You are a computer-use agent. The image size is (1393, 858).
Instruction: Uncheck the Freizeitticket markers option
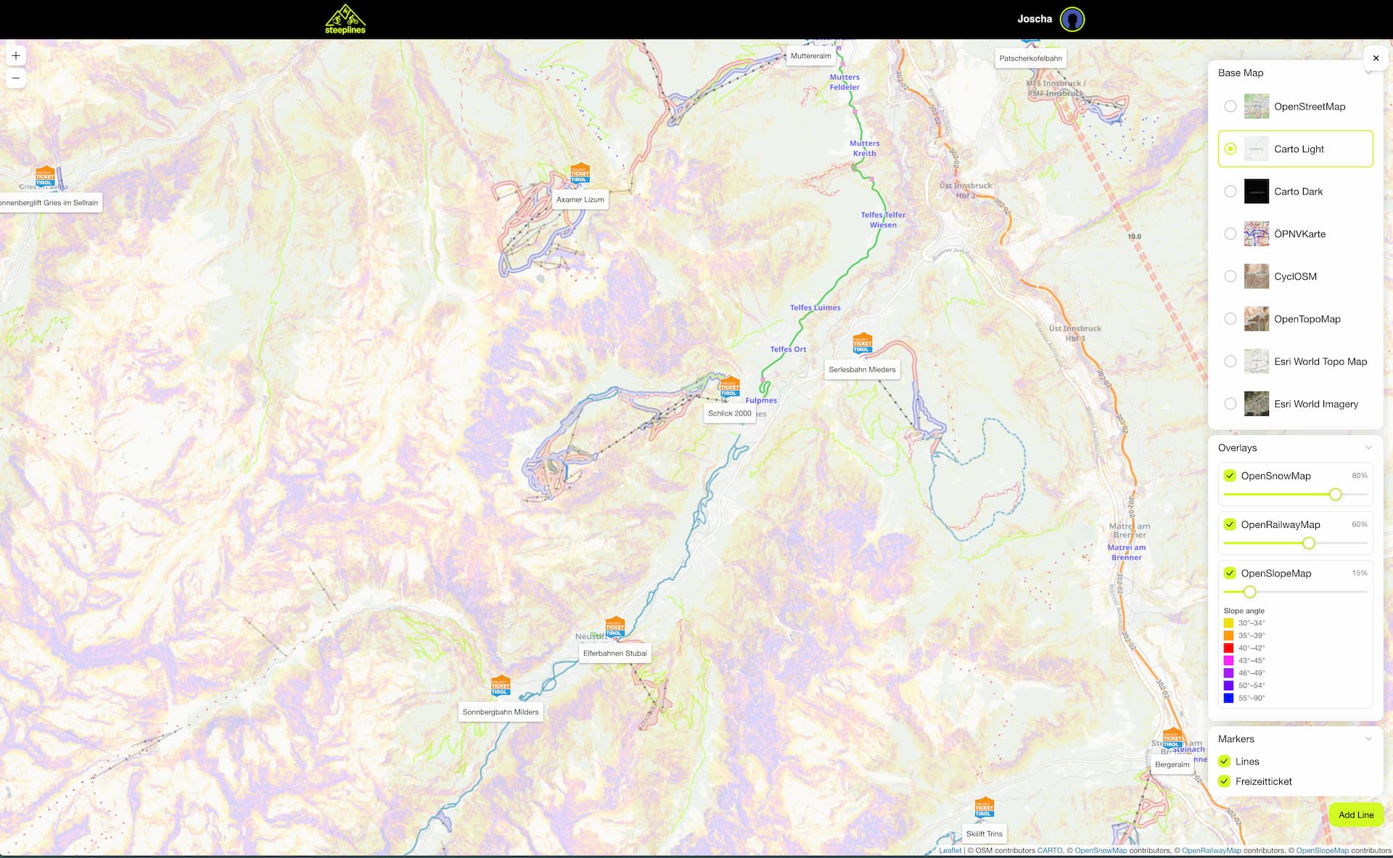tap(1225, 781)
